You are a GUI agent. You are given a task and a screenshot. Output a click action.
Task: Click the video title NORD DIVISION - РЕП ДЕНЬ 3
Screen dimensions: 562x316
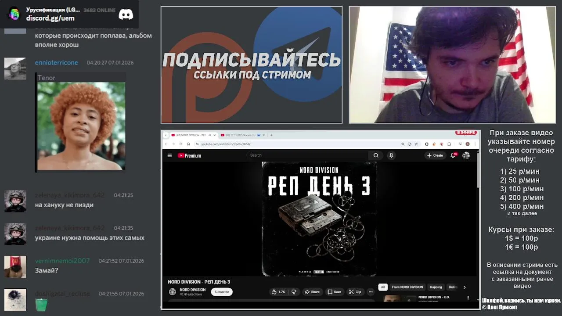[199, 282]
